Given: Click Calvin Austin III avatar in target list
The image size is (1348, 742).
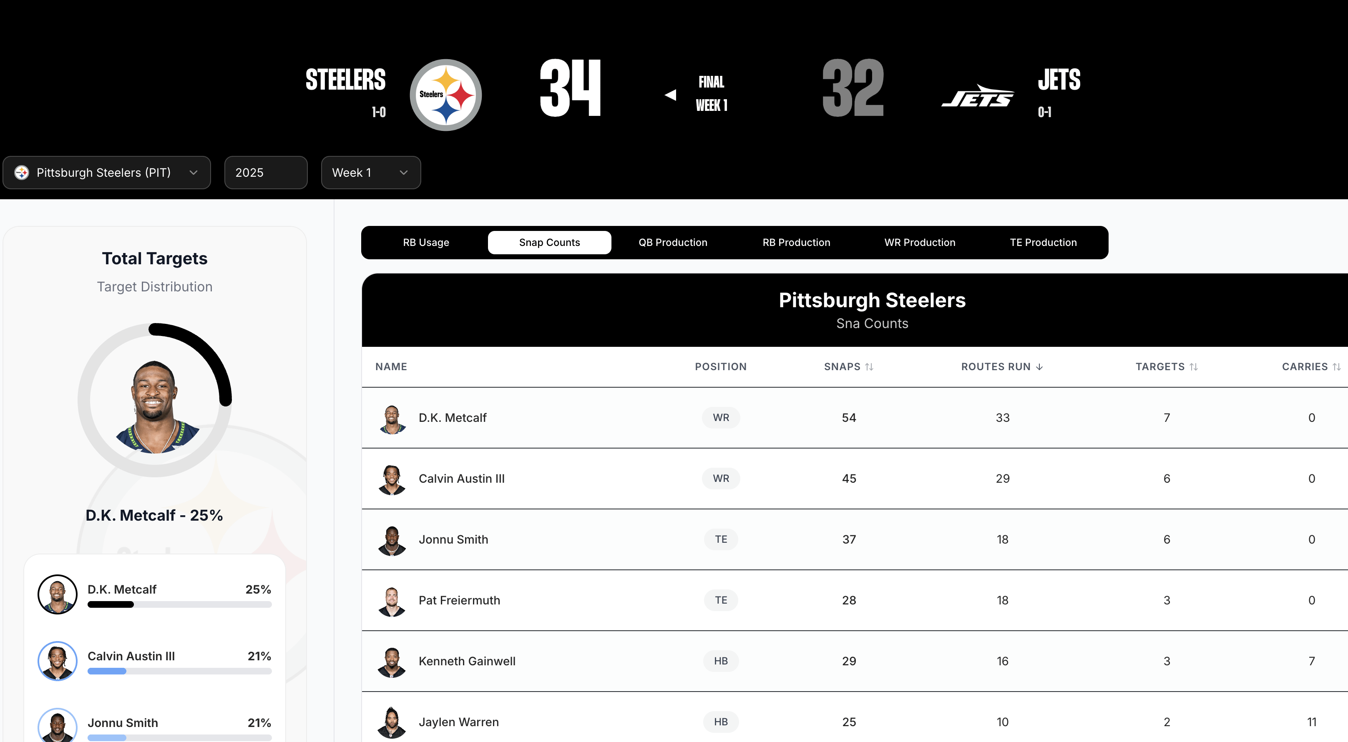Looking at the screenshot, I should pyautogui.click(x=58, y=661).
